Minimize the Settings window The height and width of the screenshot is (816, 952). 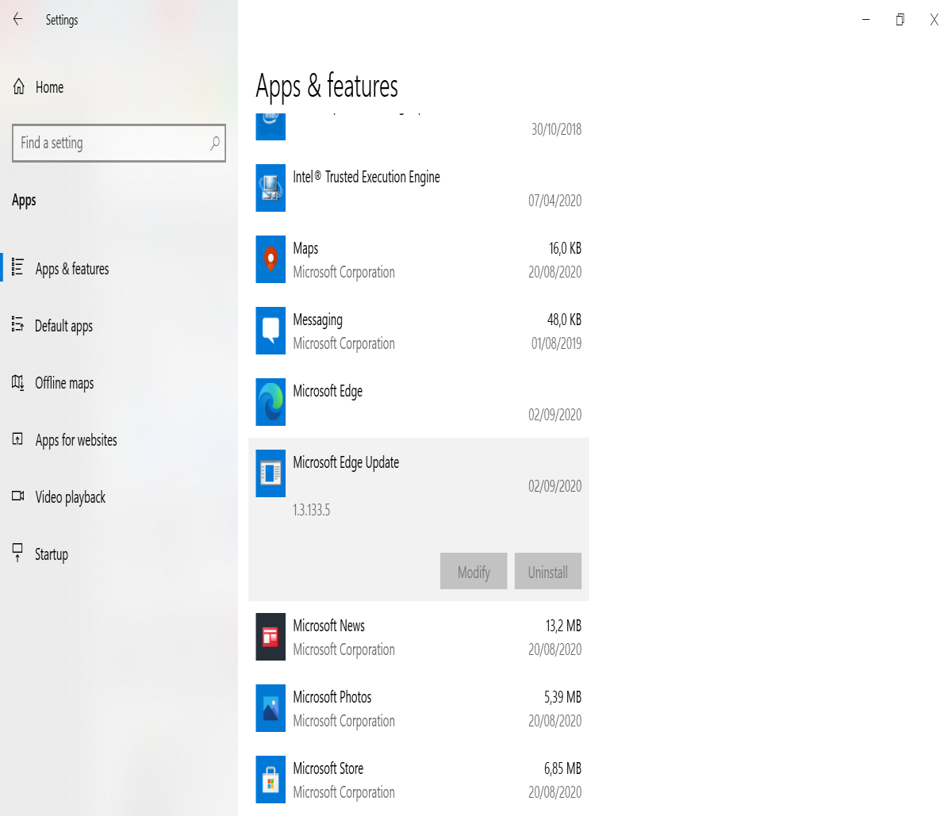pyautogui.click(x=866, y=20)
